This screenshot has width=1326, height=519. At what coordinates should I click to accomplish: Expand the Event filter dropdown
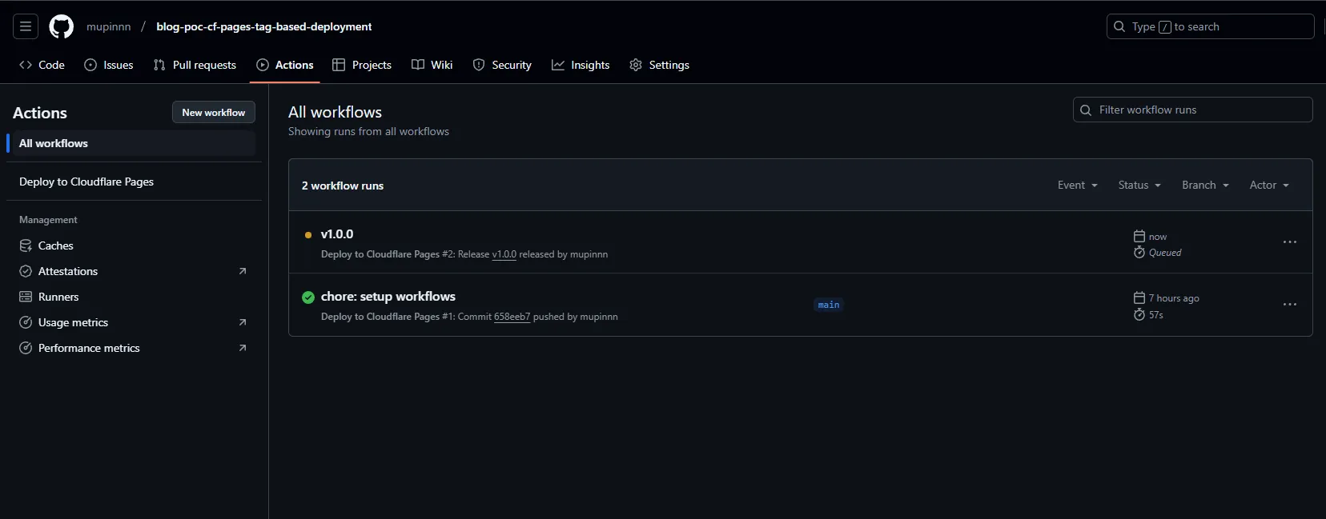(1077, 185)
